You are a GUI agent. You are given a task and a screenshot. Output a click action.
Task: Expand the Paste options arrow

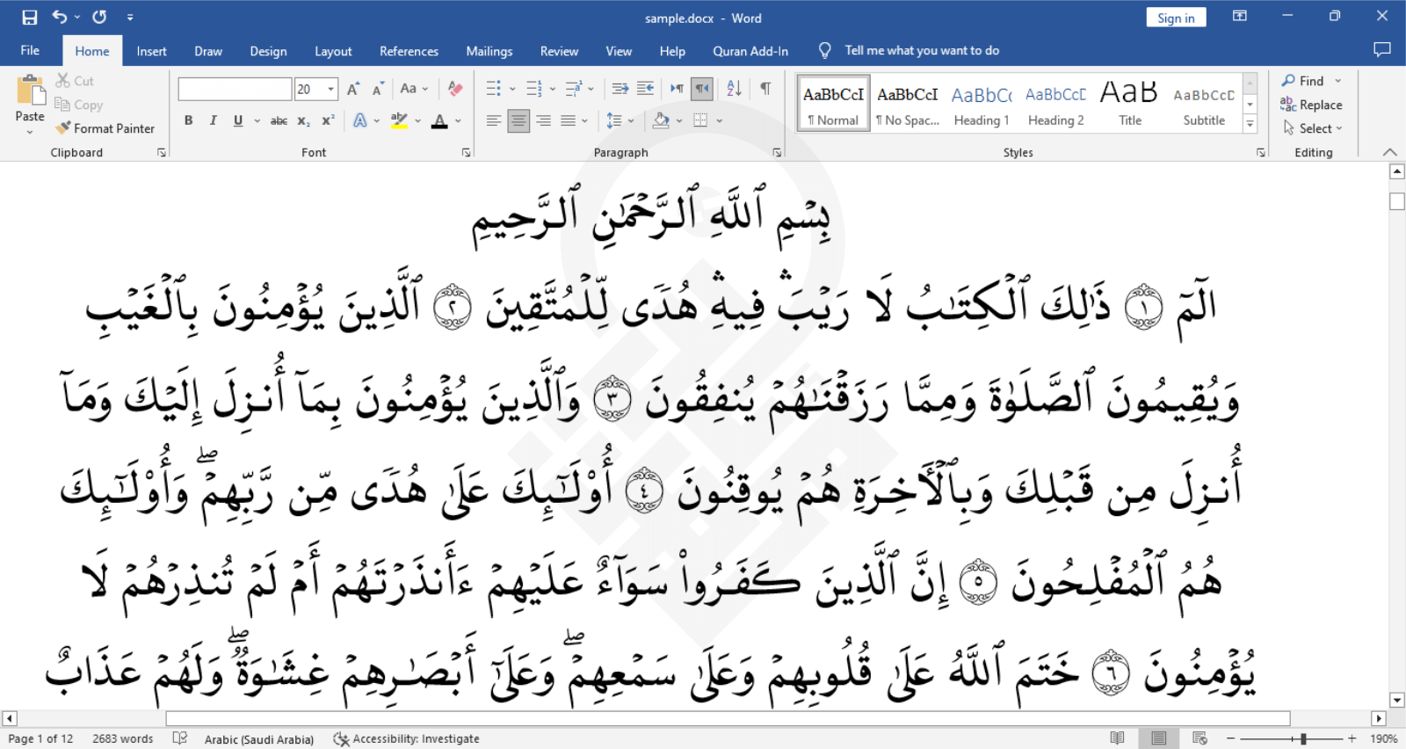click(30, 132)
